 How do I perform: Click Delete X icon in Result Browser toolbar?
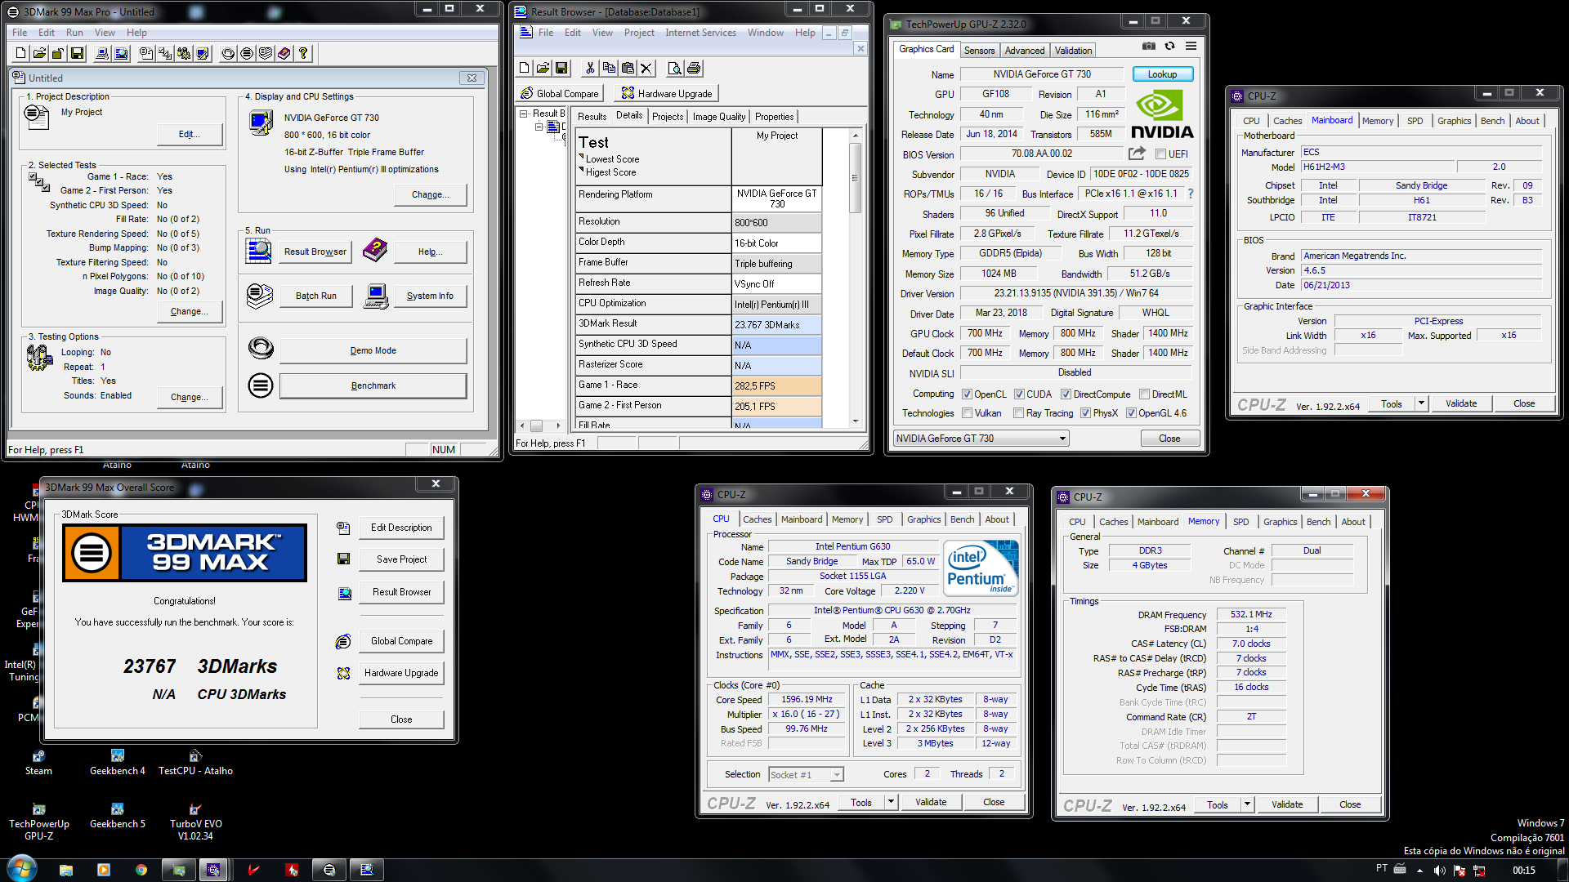646,69
